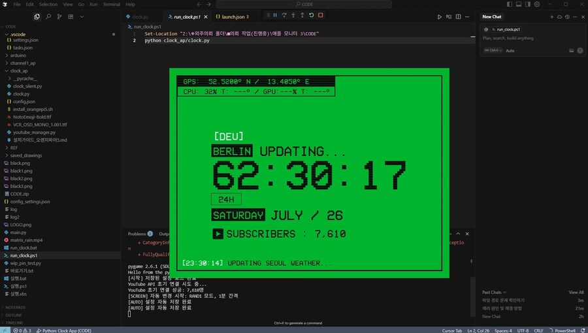Open the Terminal menu
Screen dimensions: 588x333
click(111, 5)
